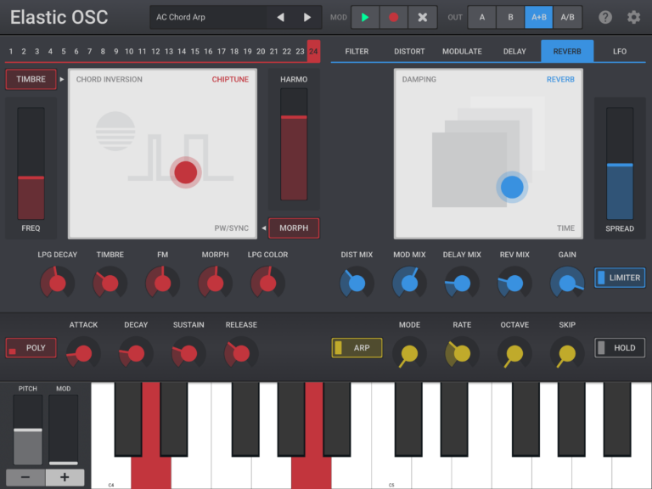Image resolution: width=652 pixels, height=489 pixels.
Task: Select model slot 1
Action: (11, 51)
